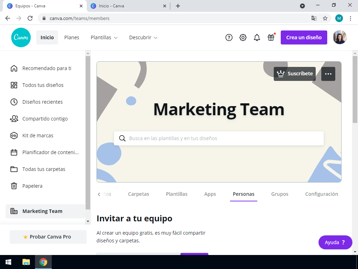The image size is (358, 269).
Task: Open Recomendado para ti in sidebar
Action: point(47,68)
